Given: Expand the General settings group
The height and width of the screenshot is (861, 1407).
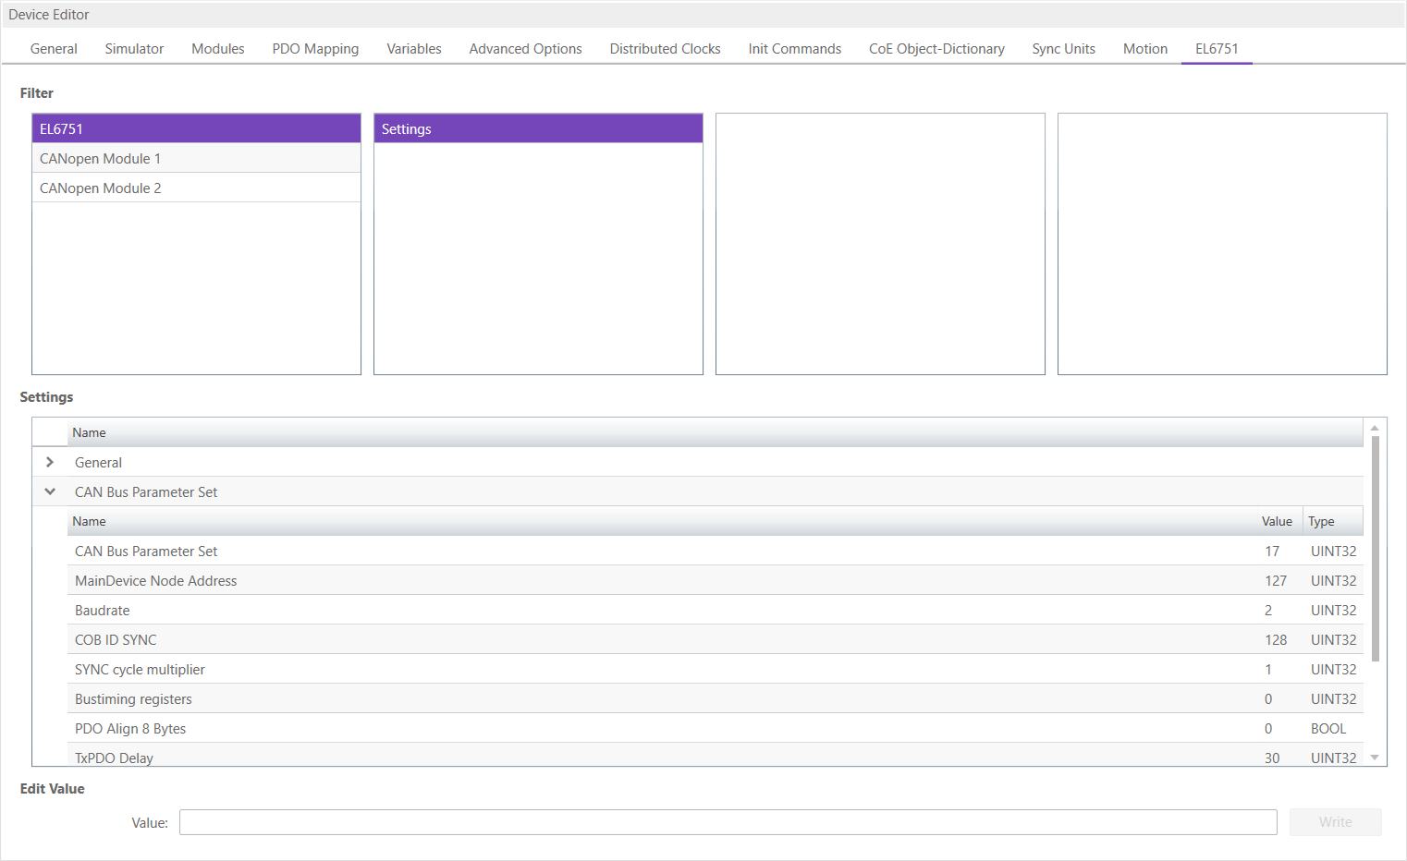Looking at the screenshot, I should click(x=50, y=462).
